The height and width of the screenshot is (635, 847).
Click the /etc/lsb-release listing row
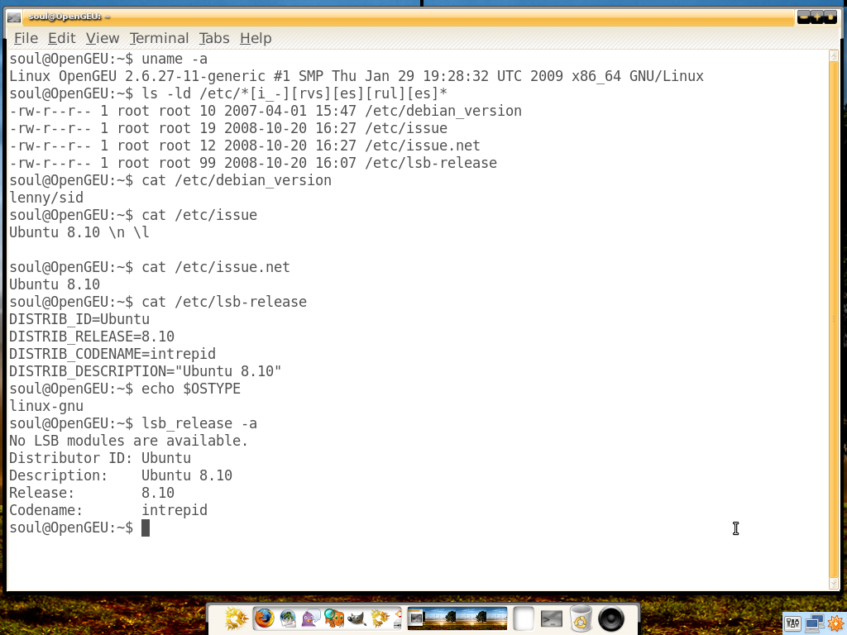[x=253, y=163]
